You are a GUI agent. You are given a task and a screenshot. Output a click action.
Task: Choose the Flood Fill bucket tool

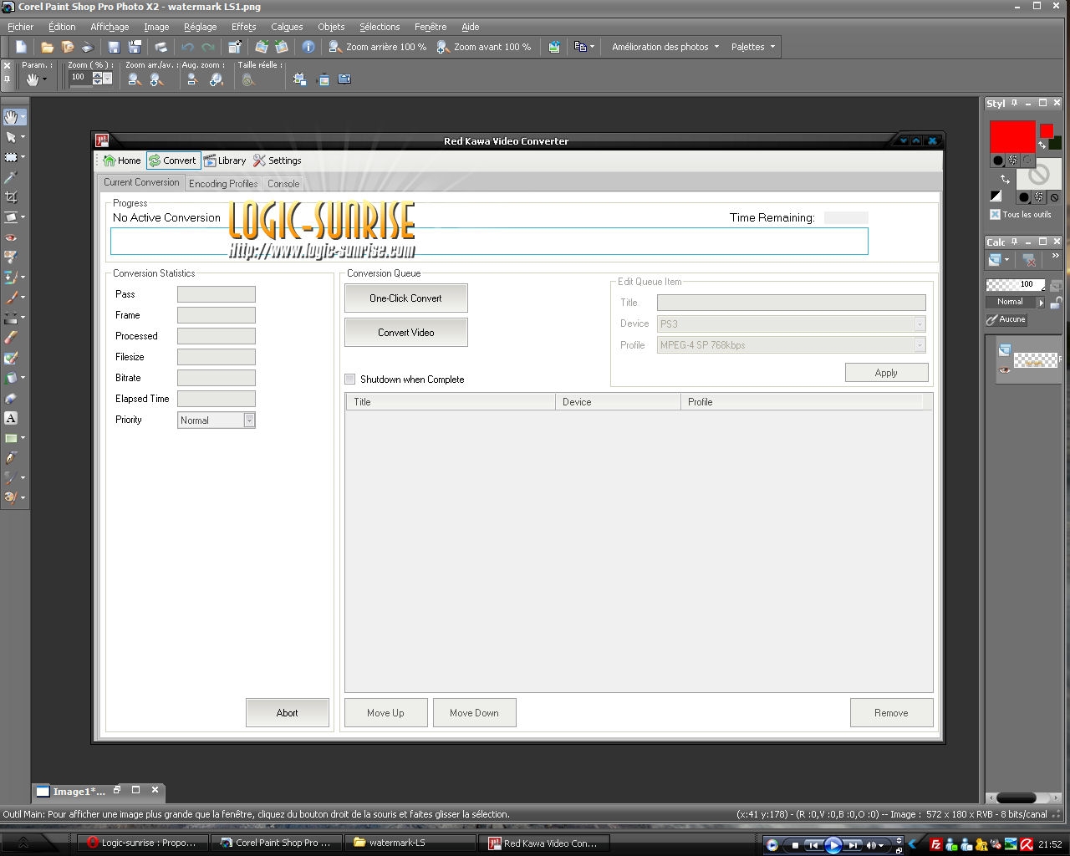click(x=11, y=378)
